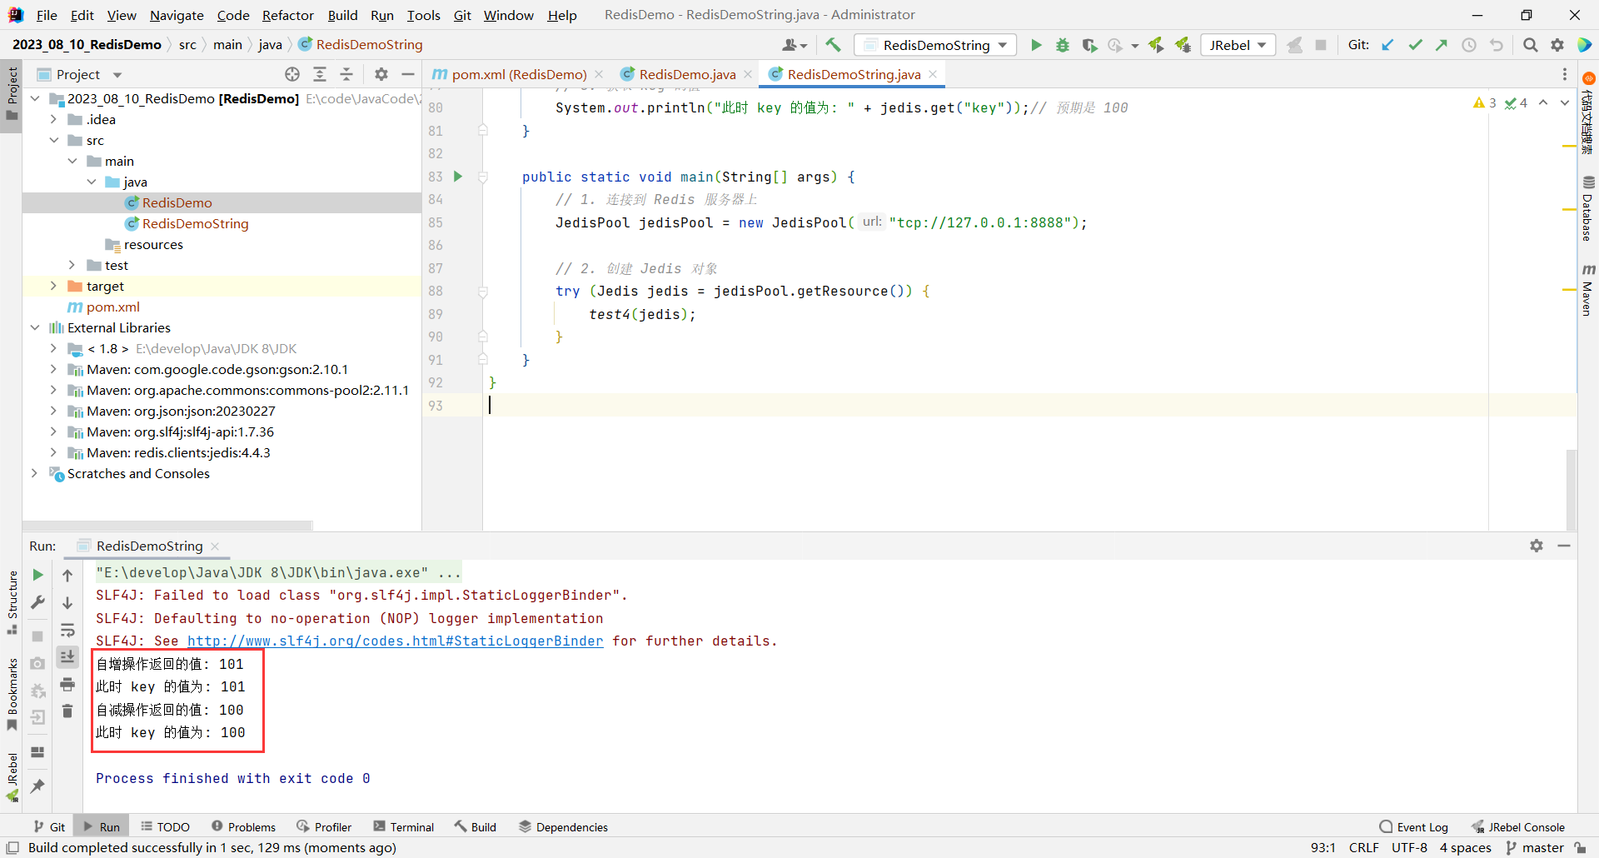
Task: Run with coverage icon in toolbar
Action: coord(1089,45)
